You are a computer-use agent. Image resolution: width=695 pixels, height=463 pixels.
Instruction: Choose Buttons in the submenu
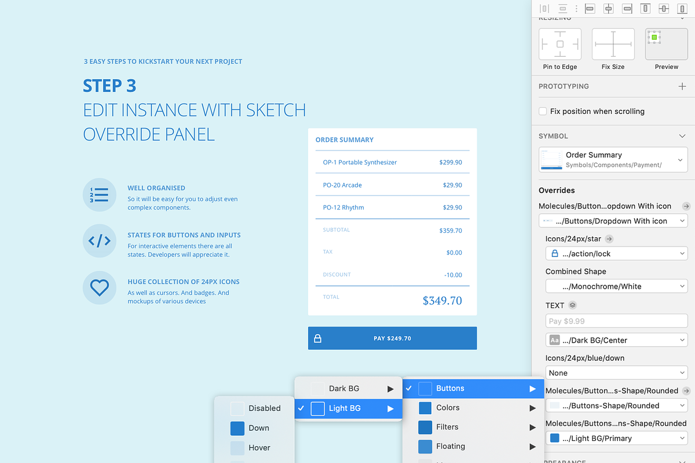pyautogui.click(x=473, y=388)
